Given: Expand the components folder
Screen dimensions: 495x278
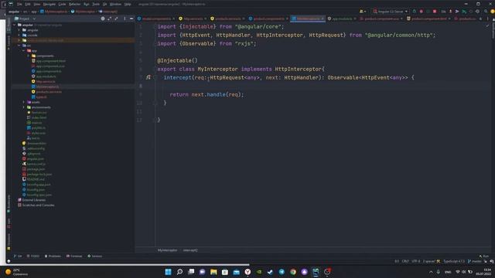Looking at the screenshot, I should click(29, 56).
